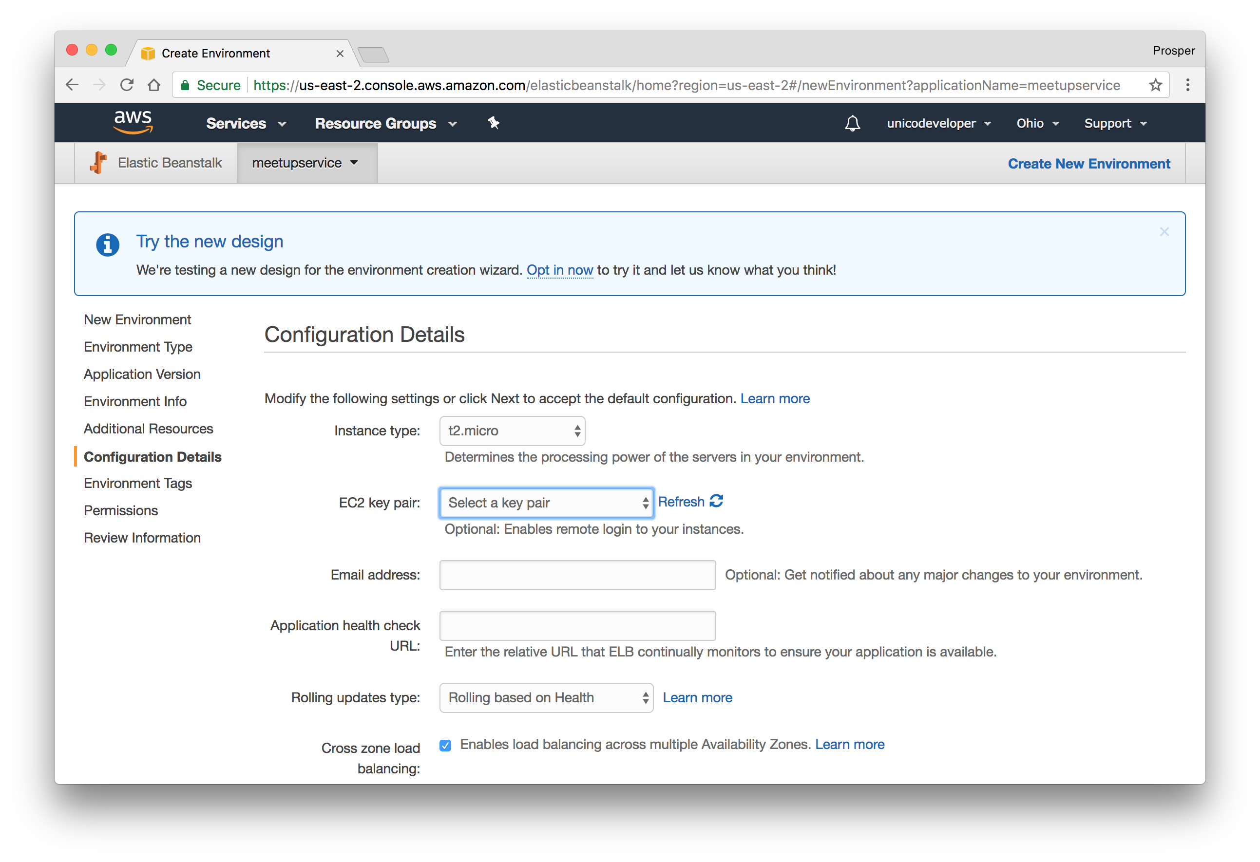This screenshot has width=1260, height=862.
Task: Open the Instance type dropdown
Action: click(x=512, y=431)
